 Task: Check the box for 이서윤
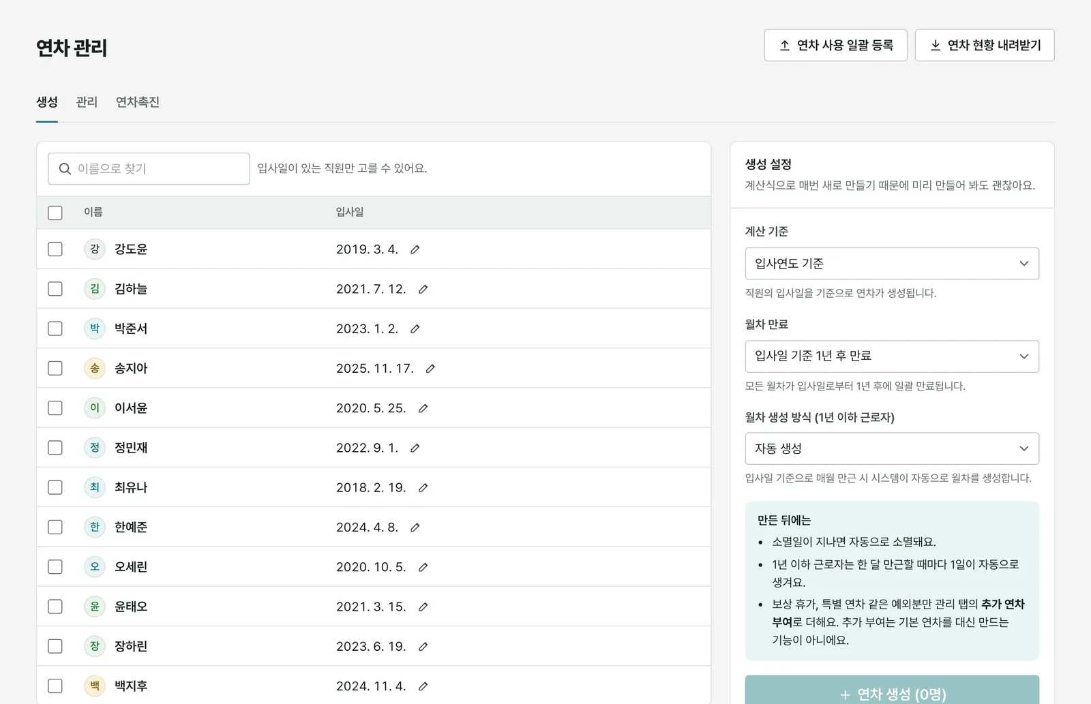[55, 408]
